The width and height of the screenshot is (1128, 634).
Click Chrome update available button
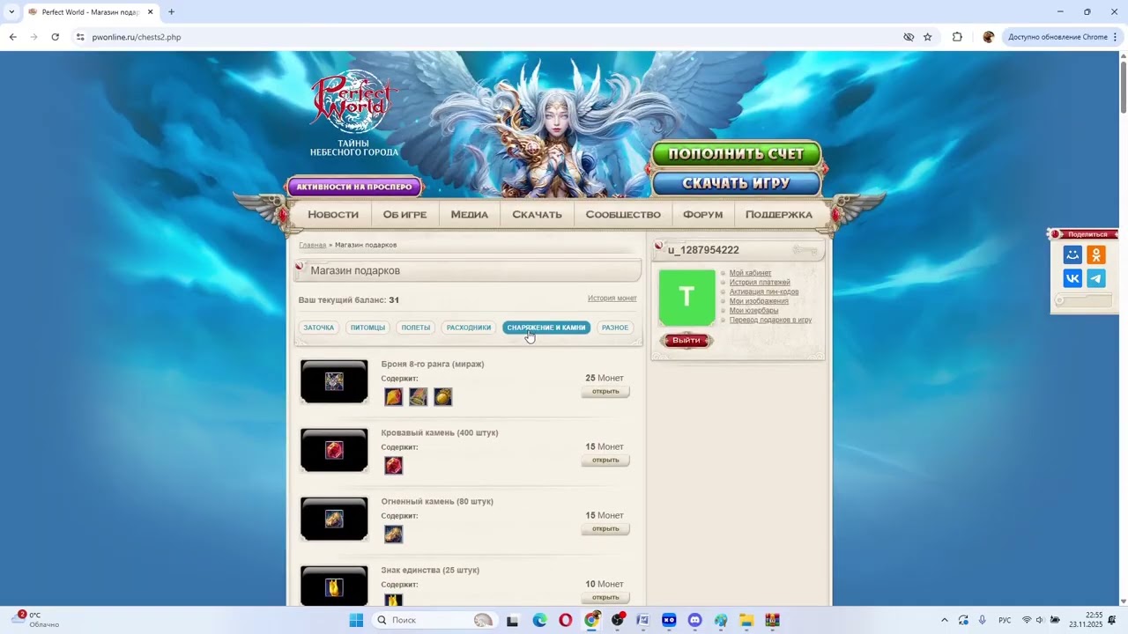[1062, 37]
